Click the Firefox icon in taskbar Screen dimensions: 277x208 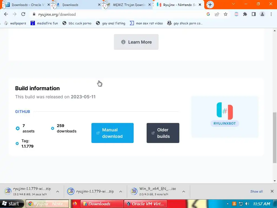pos(75,204)
